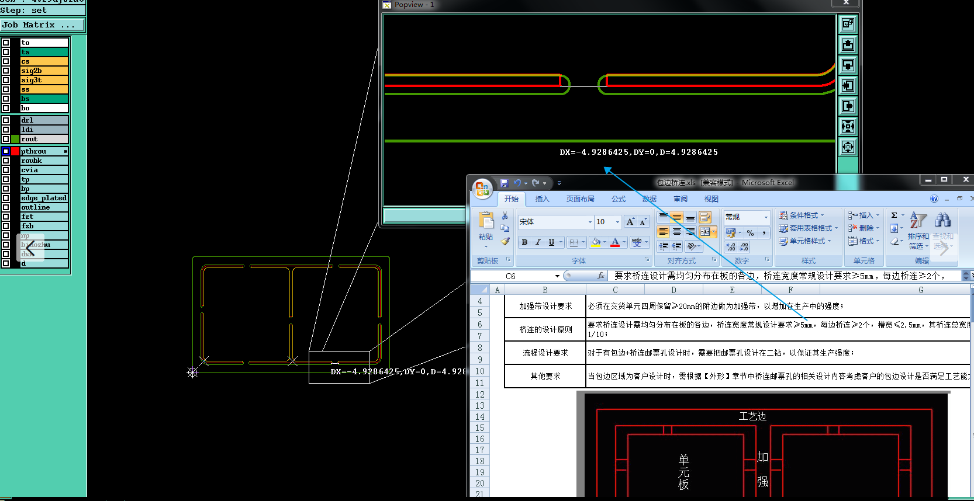The height and width of the screenshot is (501, 974).
Task: Click Popview pan-right arrow icon
Action: 848,106
